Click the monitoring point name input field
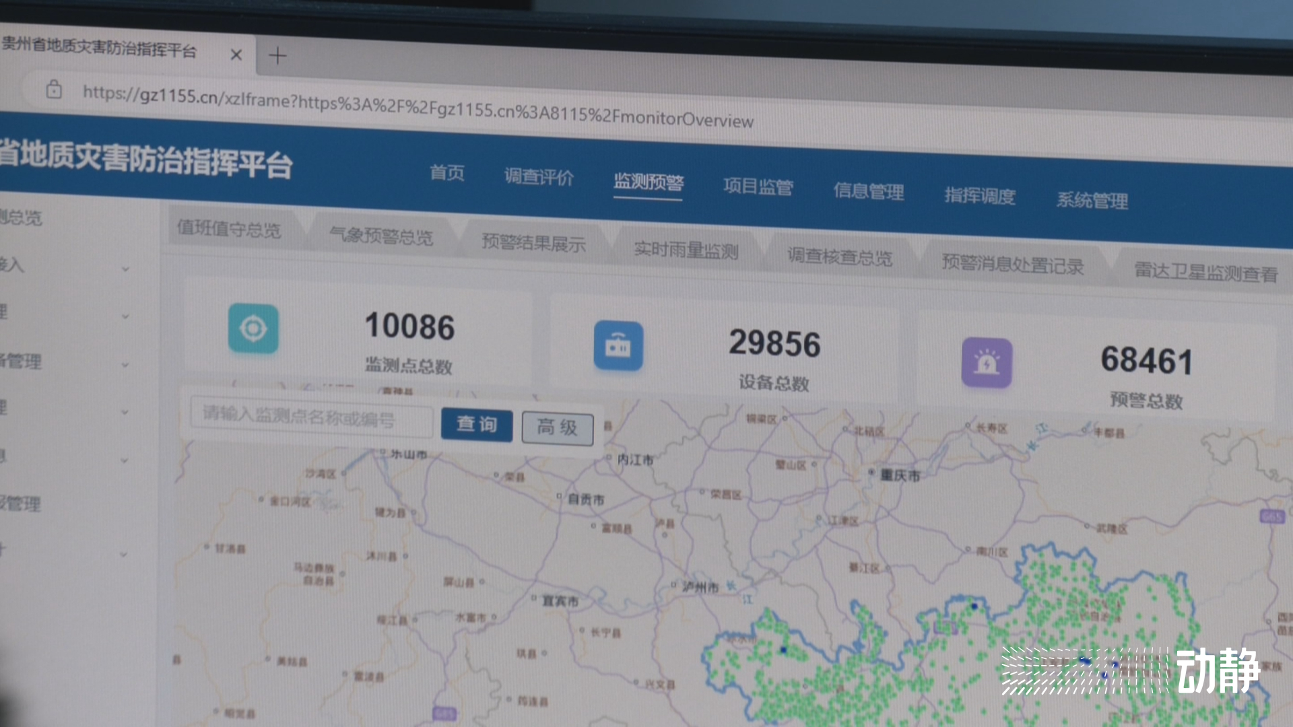Screen dimensions: 1293x727 tap(311, 417)
